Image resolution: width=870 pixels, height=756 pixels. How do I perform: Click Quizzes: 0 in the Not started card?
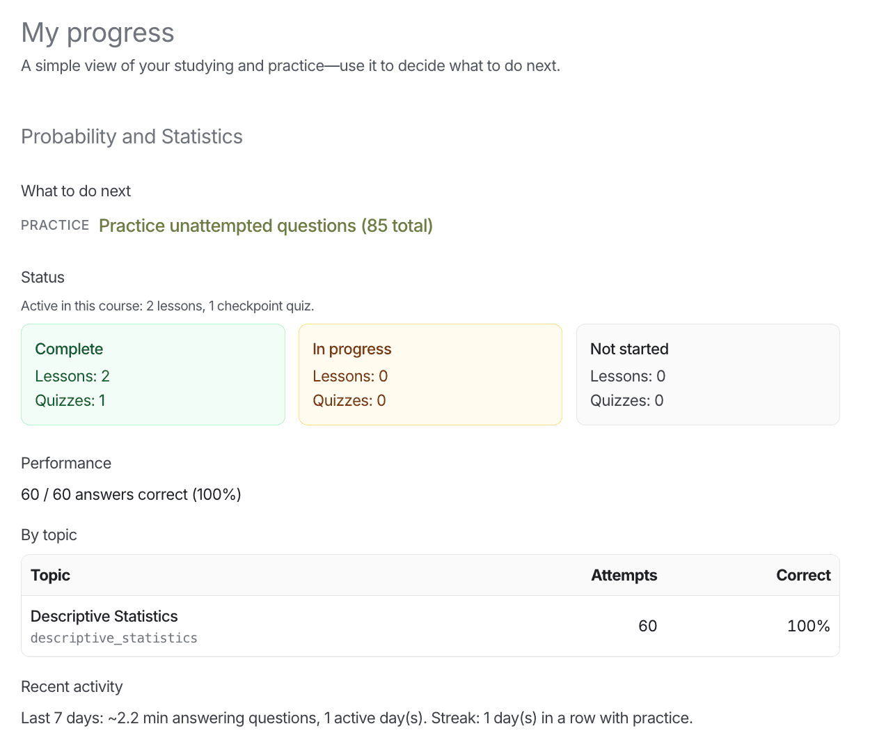[x=627, y=400]
